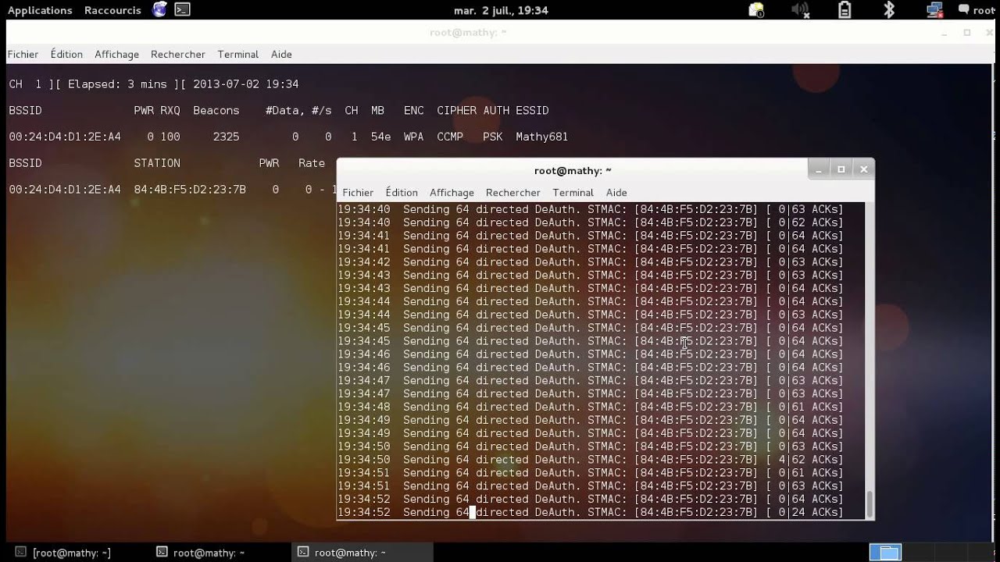Open Terminal menu in the front terminal window
Viewport: 1000px width, 562px height.
[573, 193]
